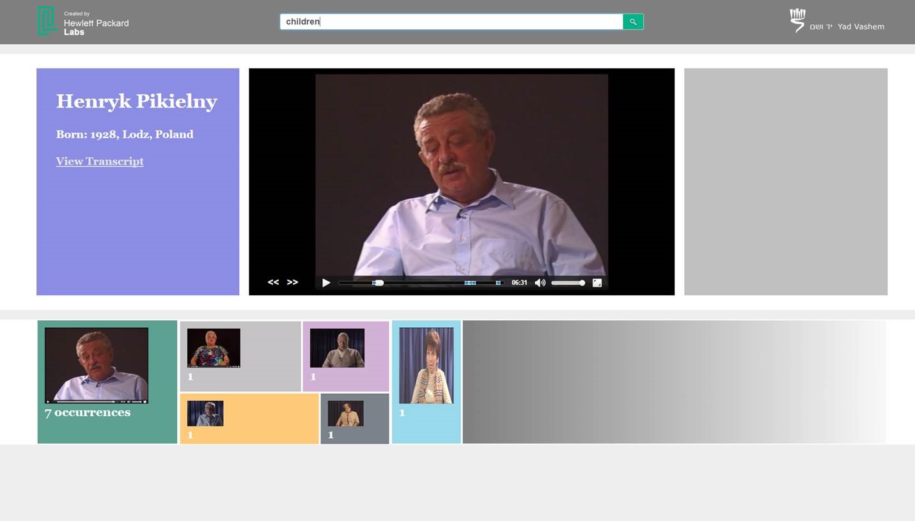
Task: Mute the video using the speaker icon
Action: [x=540, y=283]
